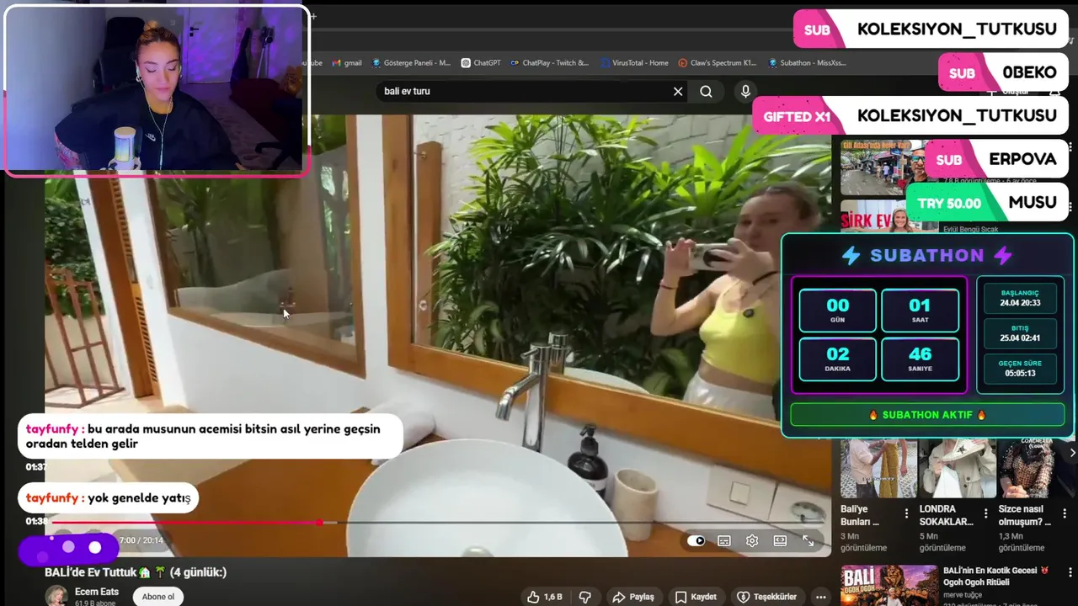Start voice search with the microphone

(x=745, y=91)
